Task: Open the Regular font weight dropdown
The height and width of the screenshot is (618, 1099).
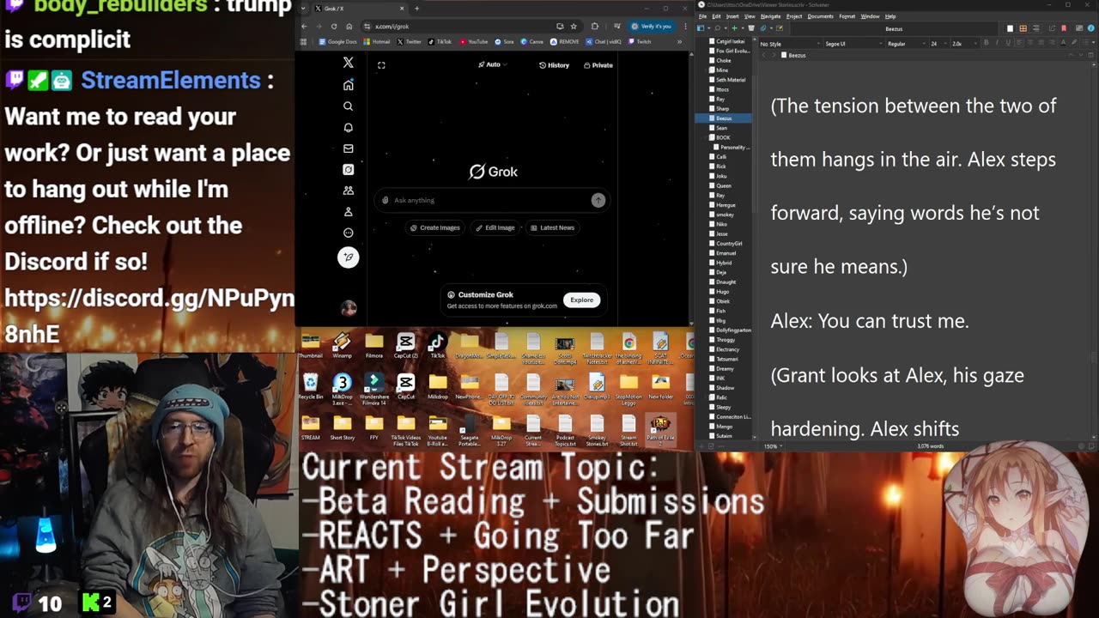Action: click(906, 44)
